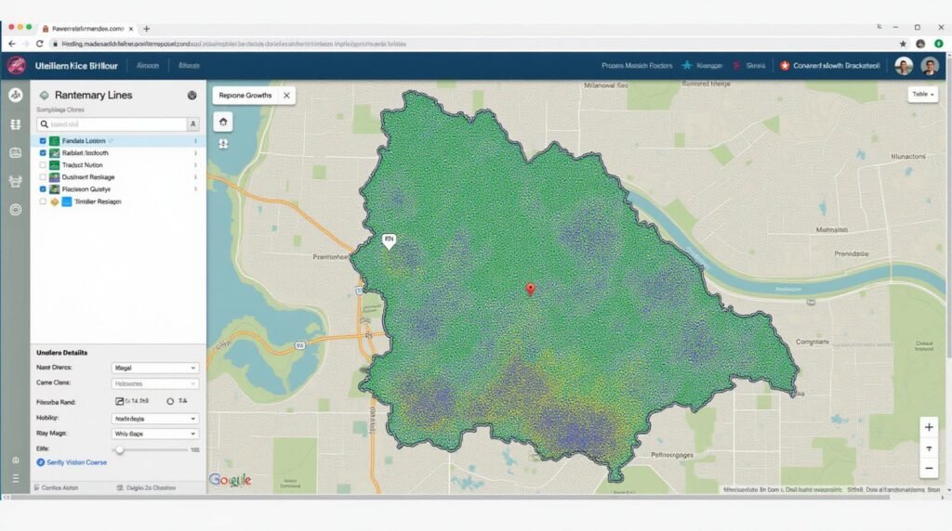Toggle Fleorba Rand first checkbox option
This screenshot has height=531, width=952.
[x=120, y=401]
